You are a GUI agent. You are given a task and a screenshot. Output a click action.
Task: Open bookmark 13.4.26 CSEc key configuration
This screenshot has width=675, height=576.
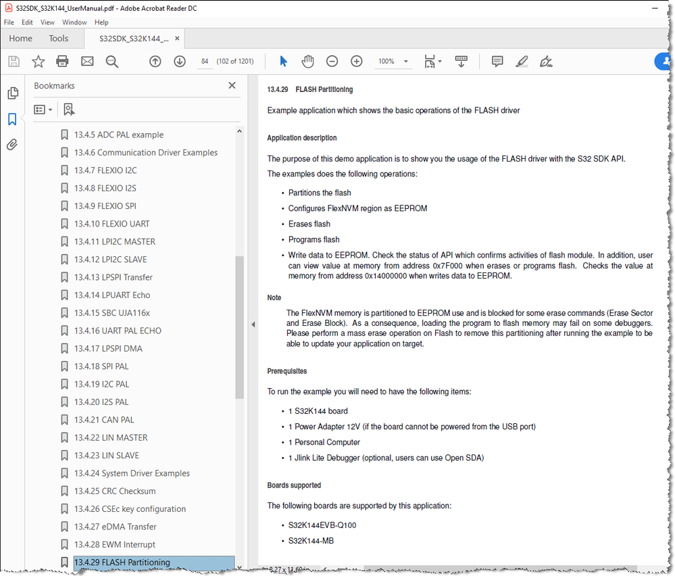(x=130, y=509)
